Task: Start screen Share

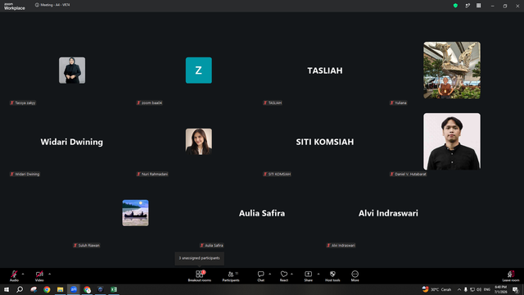Action: pos(308,276)
